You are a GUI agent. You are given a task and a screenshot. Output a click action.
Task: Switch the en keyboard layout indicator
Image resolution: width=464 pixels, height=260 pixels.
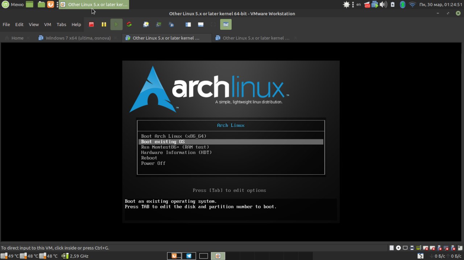359,4
